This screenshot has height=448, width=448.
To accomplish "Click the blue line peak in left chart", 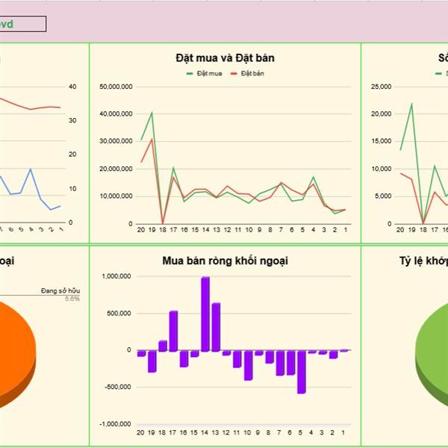I will coord(31,169).
